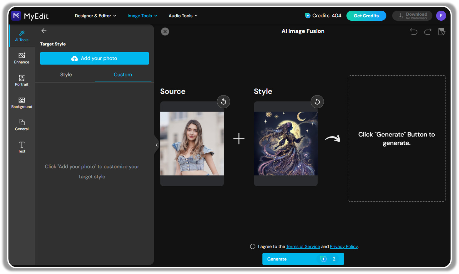This screenshot has width=459, height=274.
Task: Click the Get Credits button
Action: pos(366,15)
